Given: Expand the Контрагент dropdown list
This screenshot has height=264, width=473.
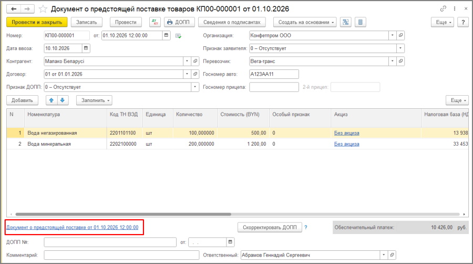Looking at the screenshot, I should click(x=187, y=61).
